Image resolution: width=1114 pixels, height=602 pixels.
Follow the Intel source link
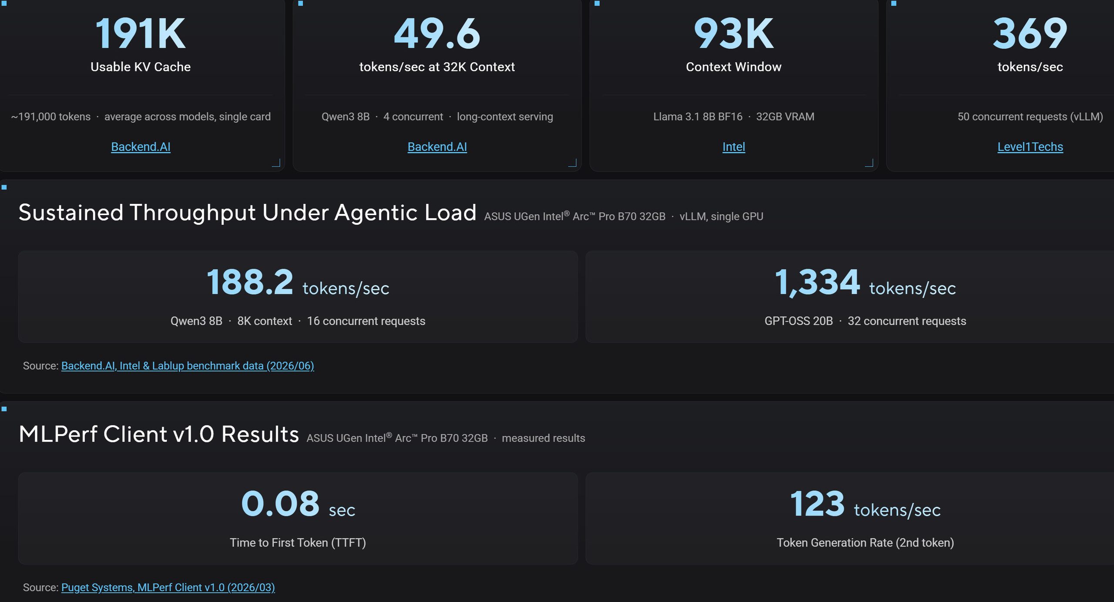pyautogui.click(x=734, y=147)
